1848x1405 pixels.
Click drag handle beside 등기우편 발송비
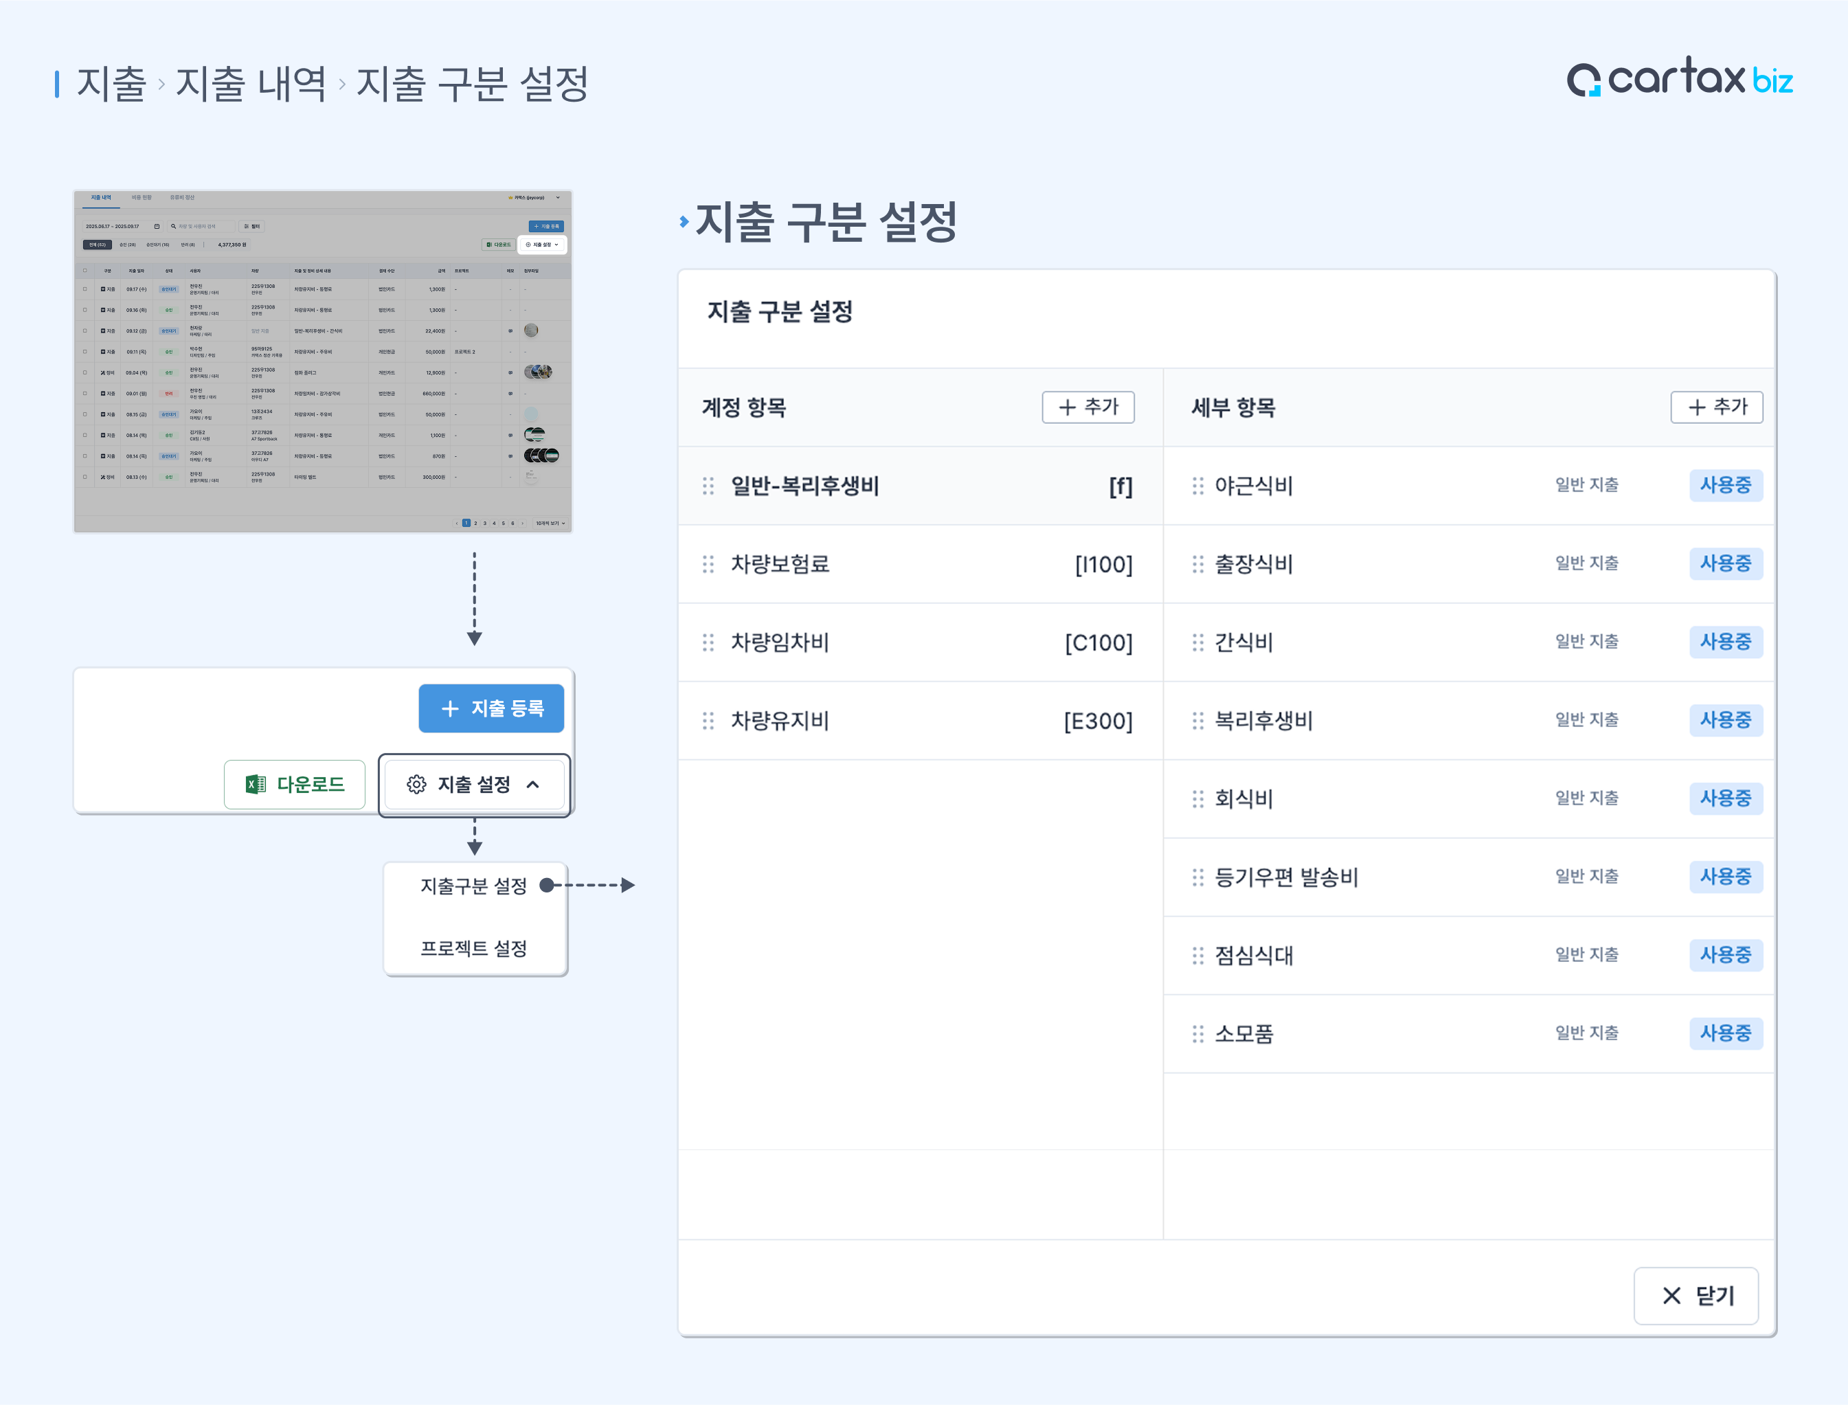pos(1197,877)
